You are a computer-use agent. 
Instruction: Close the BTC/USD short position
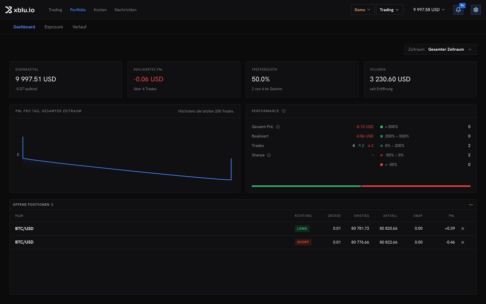pos(463,243)
